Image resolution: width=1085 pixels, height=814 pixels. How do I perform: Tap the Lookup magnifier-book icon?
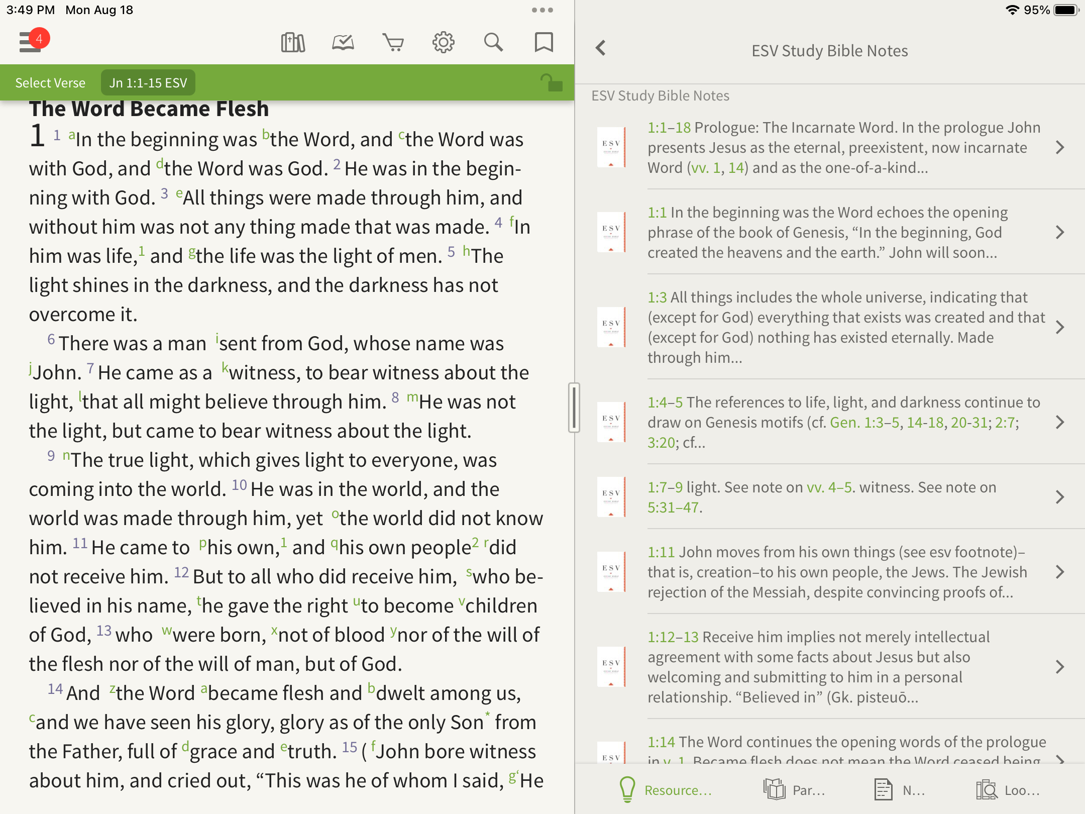point(987,789)
